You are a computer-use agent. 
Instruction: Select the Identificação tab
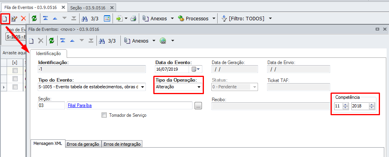pos(48,53)
